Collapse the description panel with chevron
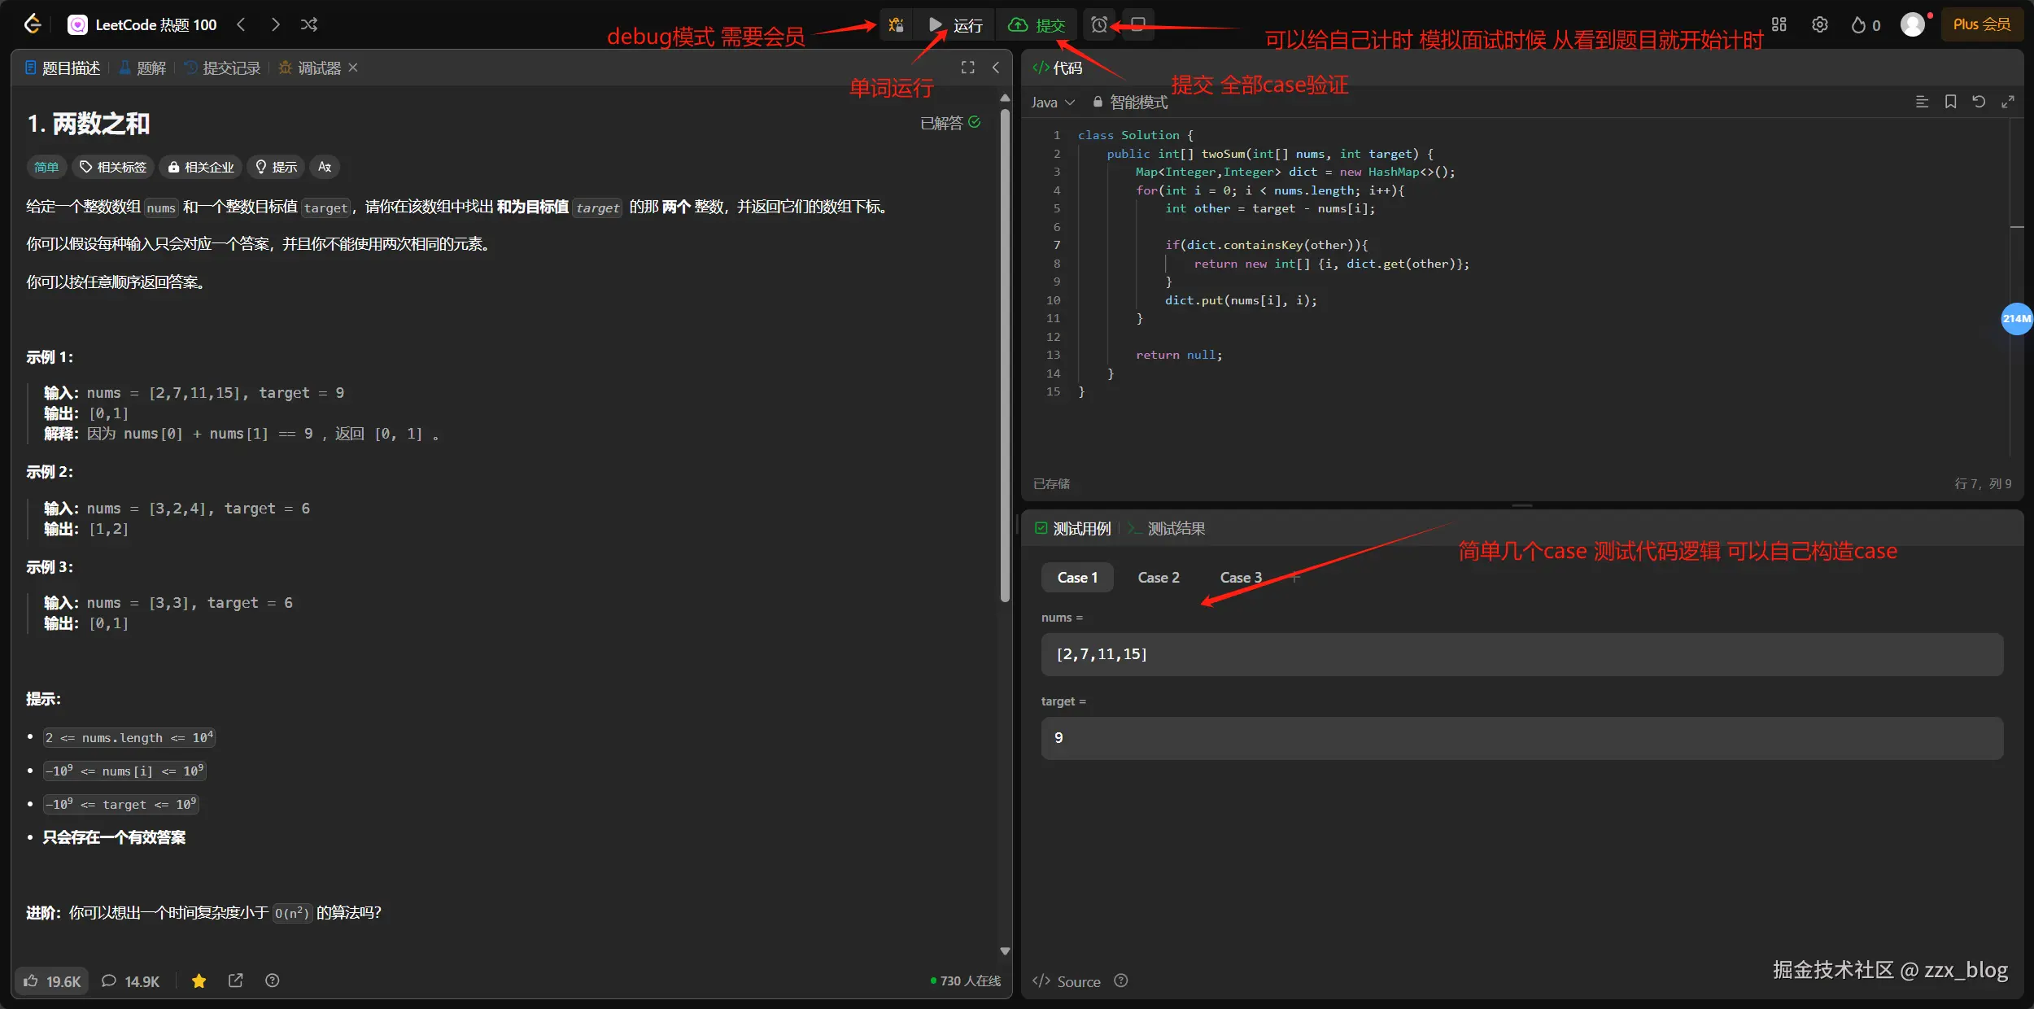Viewport: 2034px width, 1009px height. [x=996, y=68]
